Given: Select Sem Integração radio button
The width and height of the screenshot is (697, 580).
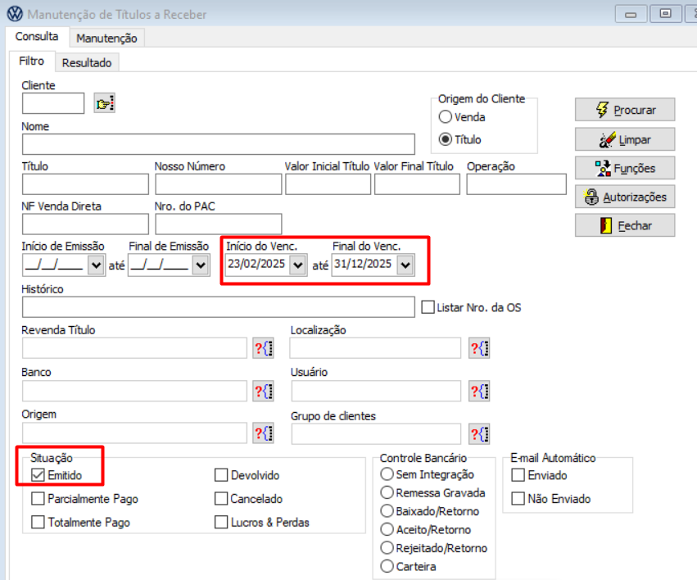Looking at the screenshot, I should pyautogui.click(x=387, y=474).
